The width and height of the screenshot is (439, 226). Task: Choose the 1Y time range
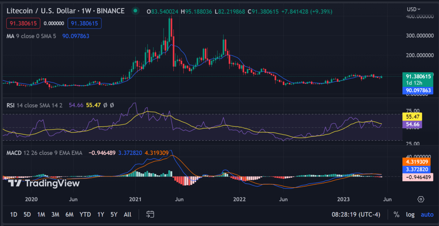coord(101,215)
